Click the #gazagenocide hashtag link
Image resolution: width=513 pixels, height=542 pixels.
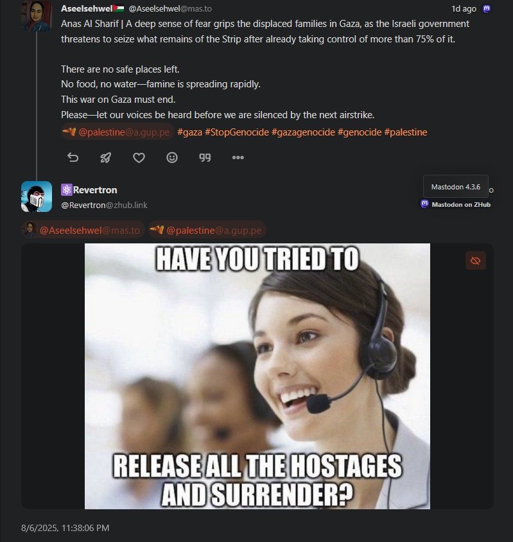click(x=303, y=132)
